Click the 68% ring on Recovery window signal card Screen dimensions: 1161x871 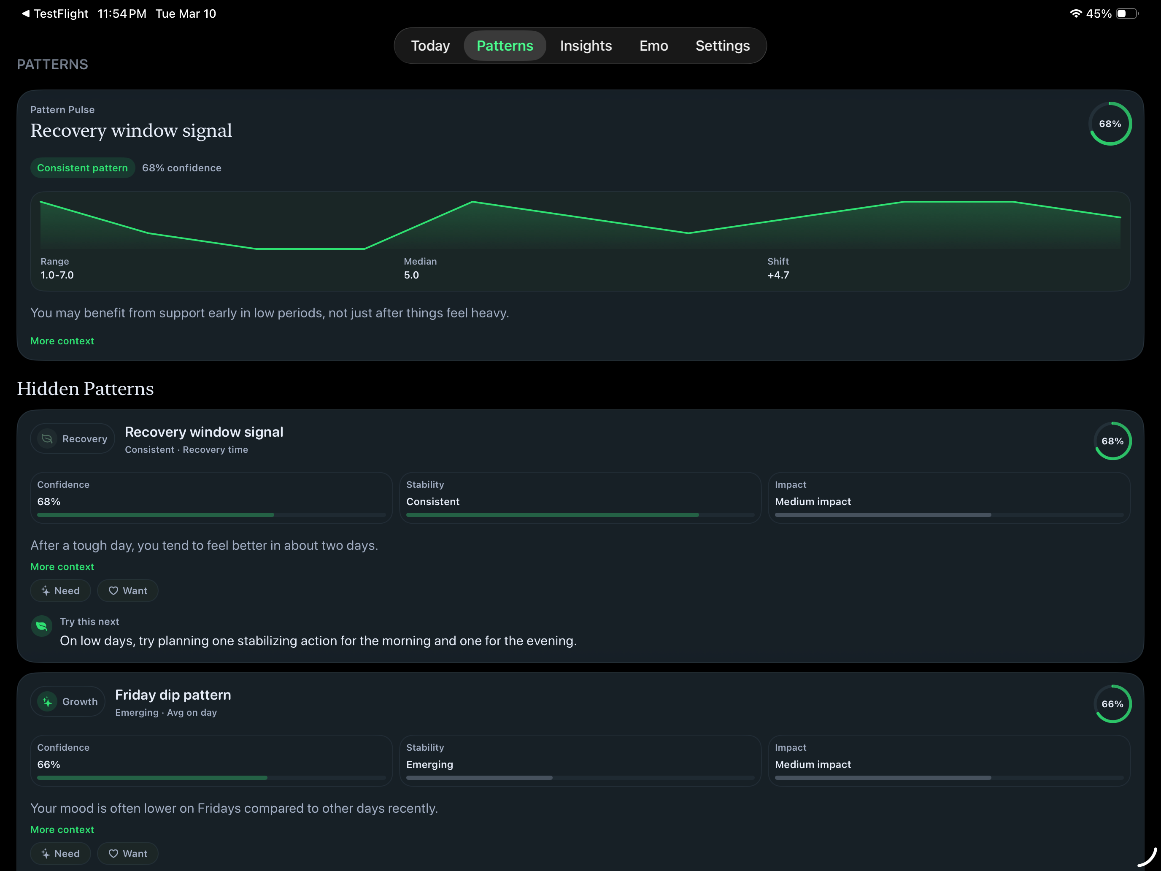click(x=1112, y=441)
